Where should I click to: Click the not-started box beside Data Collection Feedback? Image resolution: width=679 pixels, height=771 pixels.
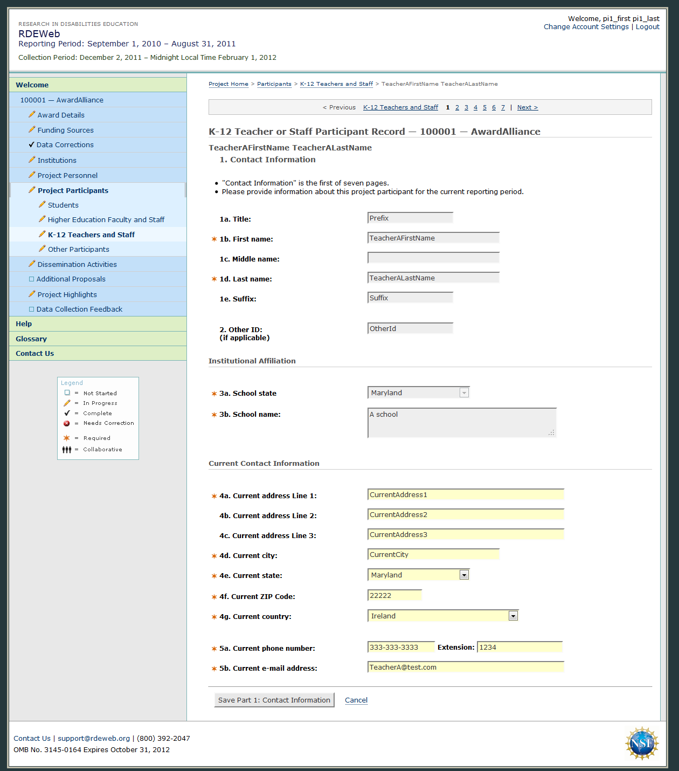(x=31, y=309)
